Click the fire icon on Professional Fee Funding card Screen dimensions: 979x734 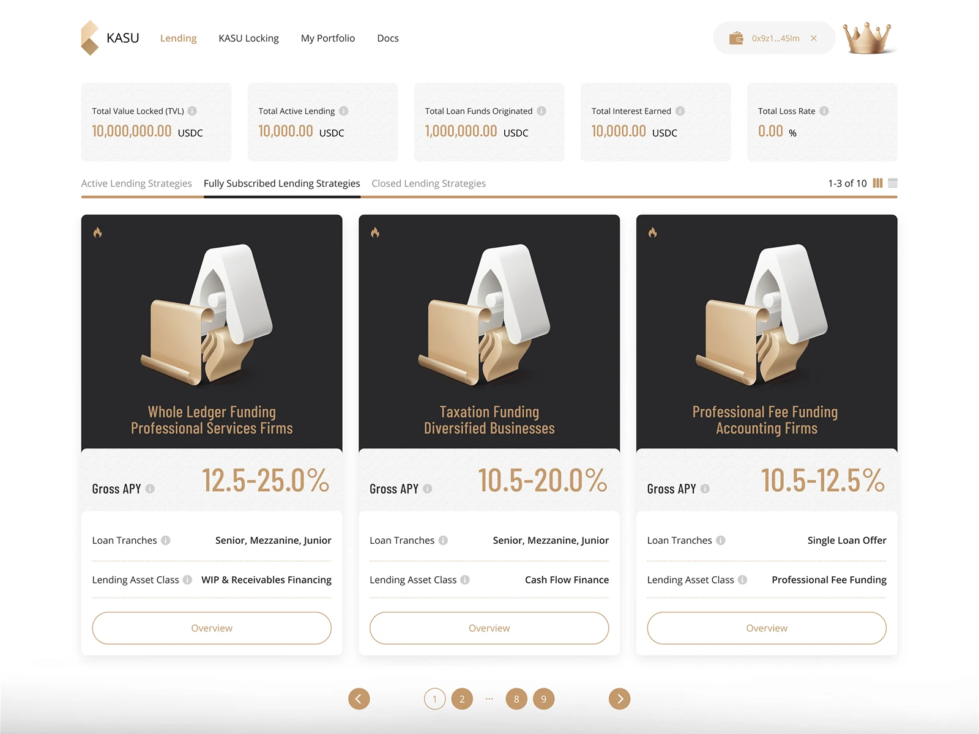653,232
